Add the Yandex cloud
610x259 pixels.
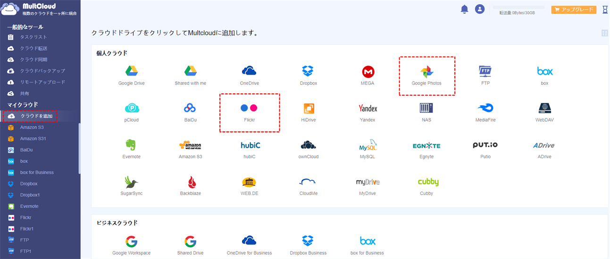point(368,112)
